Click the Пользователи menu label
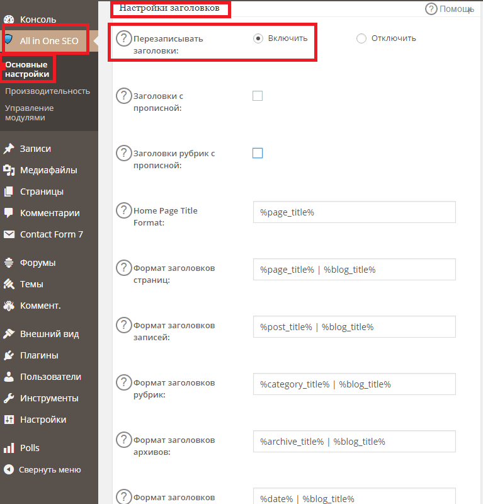The width and height of the screenshot is (483, 504). (x=50, y=377)
